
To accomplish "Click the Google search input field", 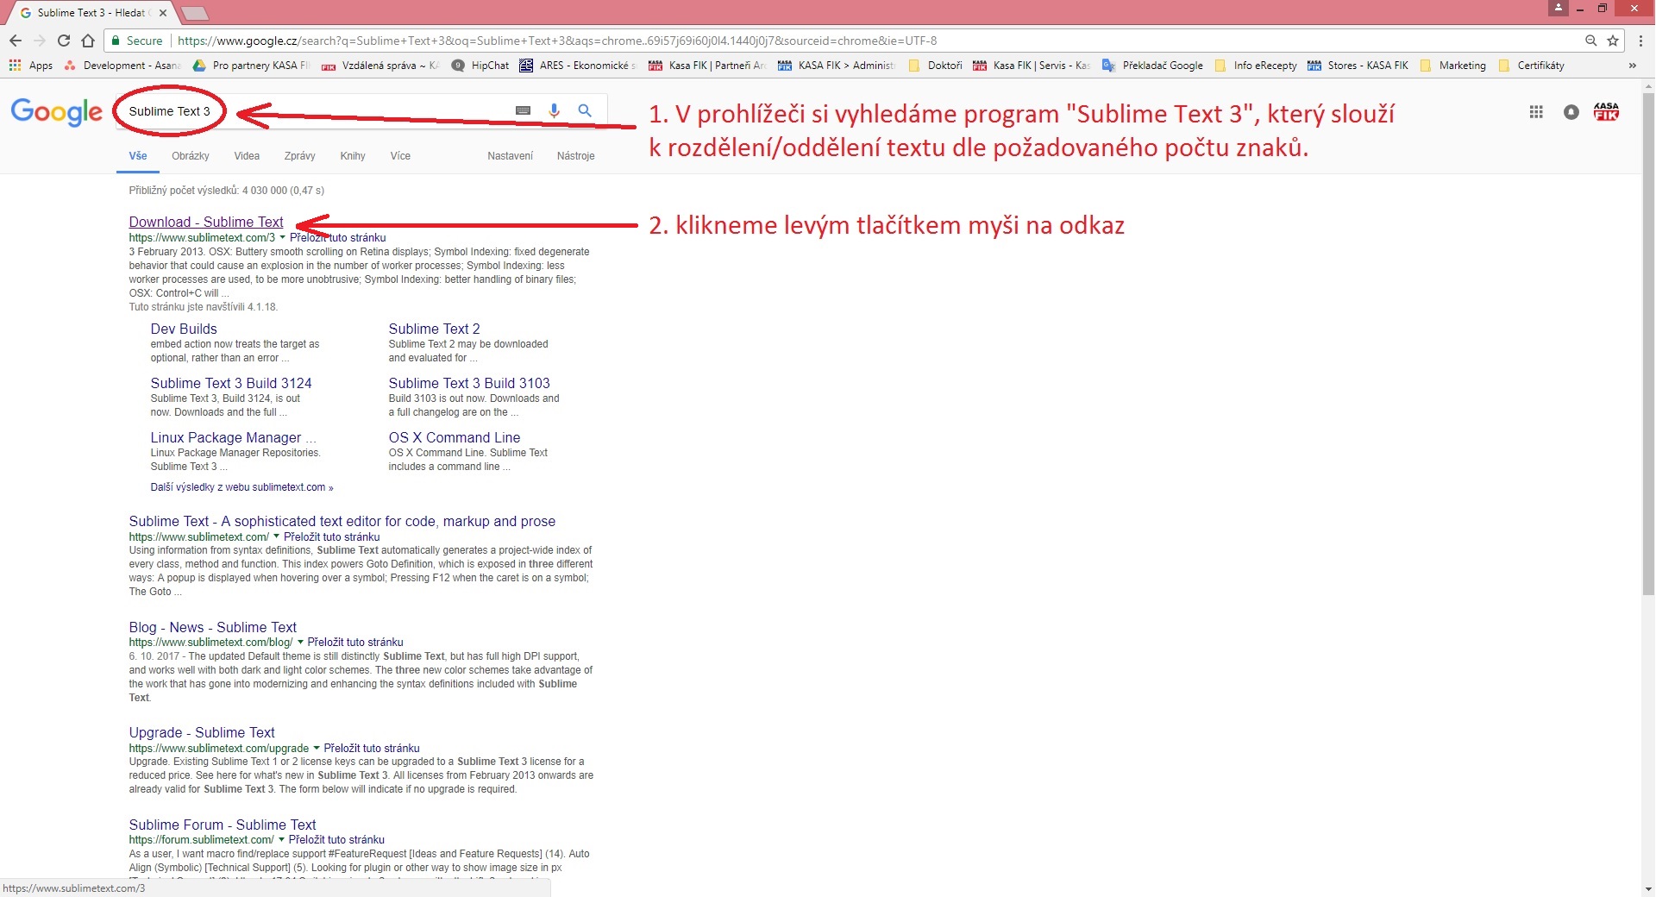I will 315,111.
